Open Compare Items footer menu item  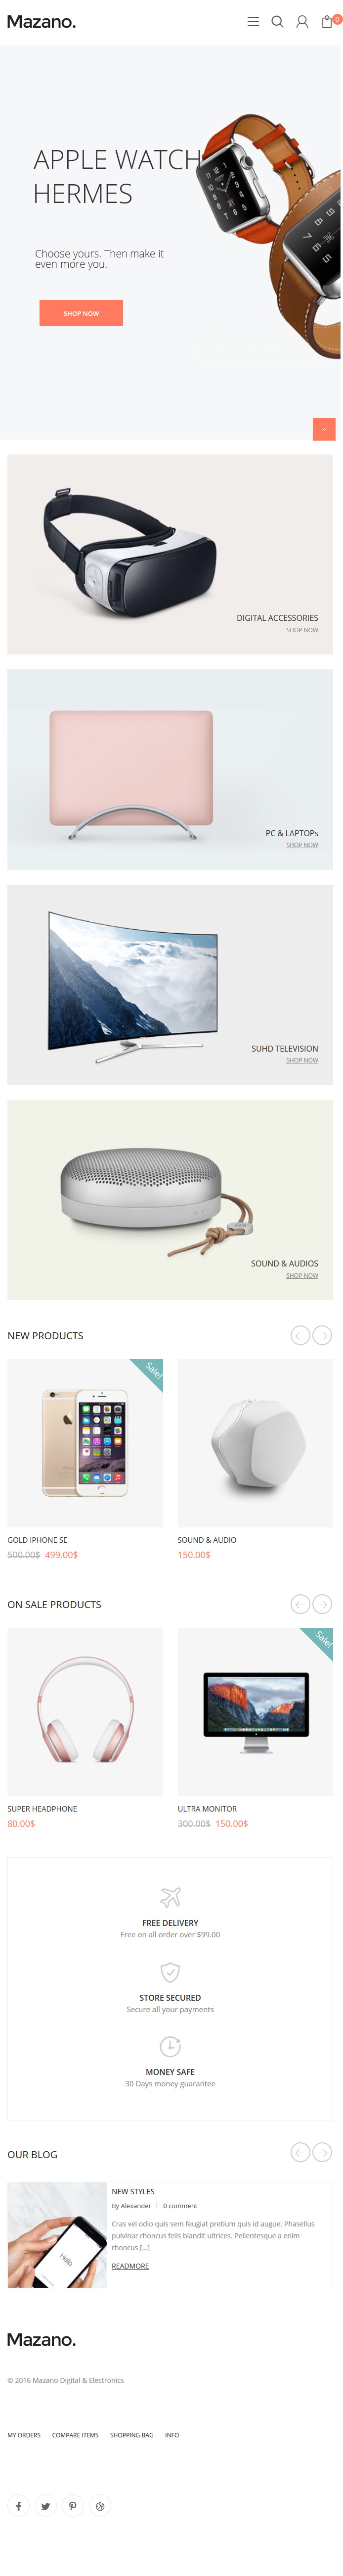pos(76,2435)
